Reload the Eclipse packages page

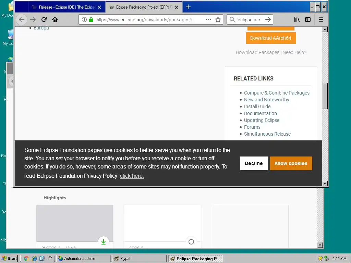click(x=44, y=20)
